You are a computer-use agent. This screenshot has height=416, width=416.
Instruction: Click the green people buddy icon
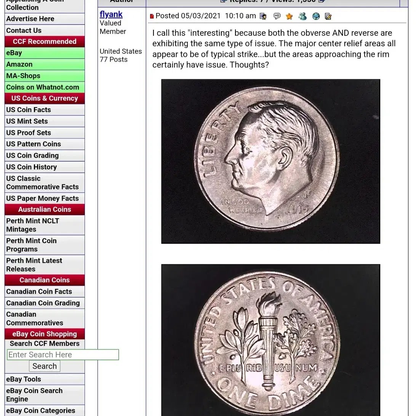pyautogui.click(x=302, y=16)
